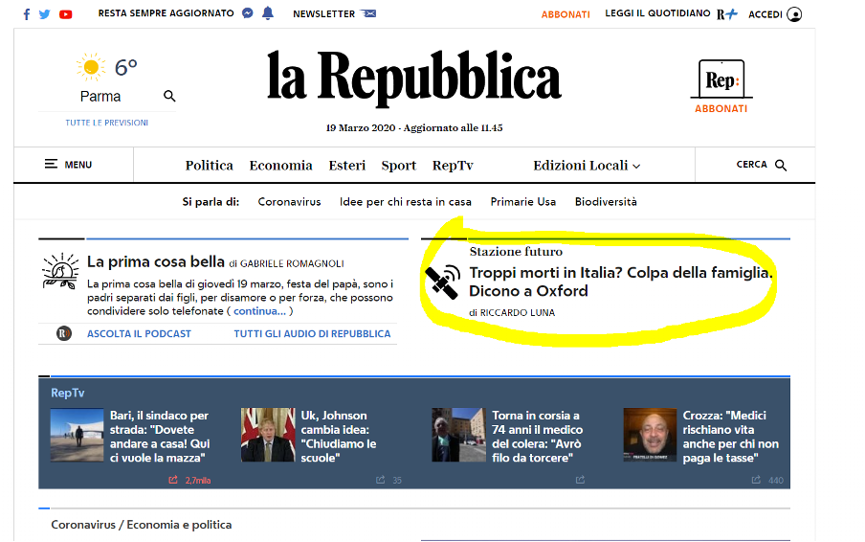
Task: Click the La prima cosa bella sunrise icon
Action: [x=60, y=271]
